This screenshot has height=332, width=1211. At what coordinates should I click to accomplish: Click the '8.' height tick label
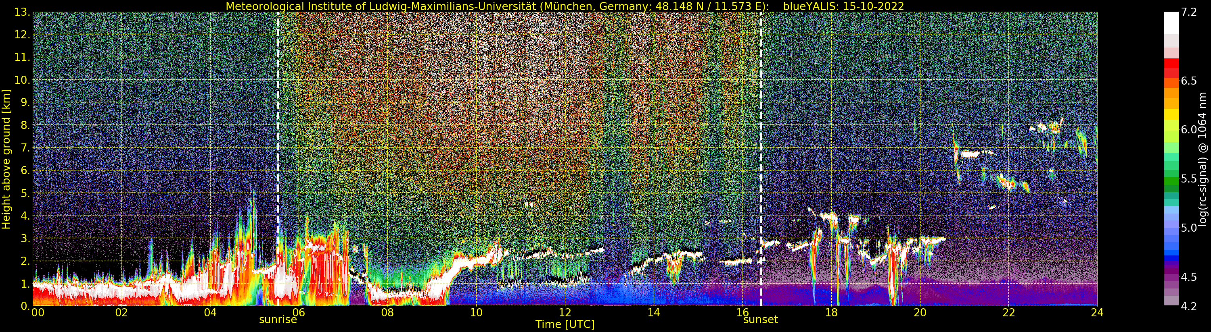pyautogui.click(x=25, y=125)
